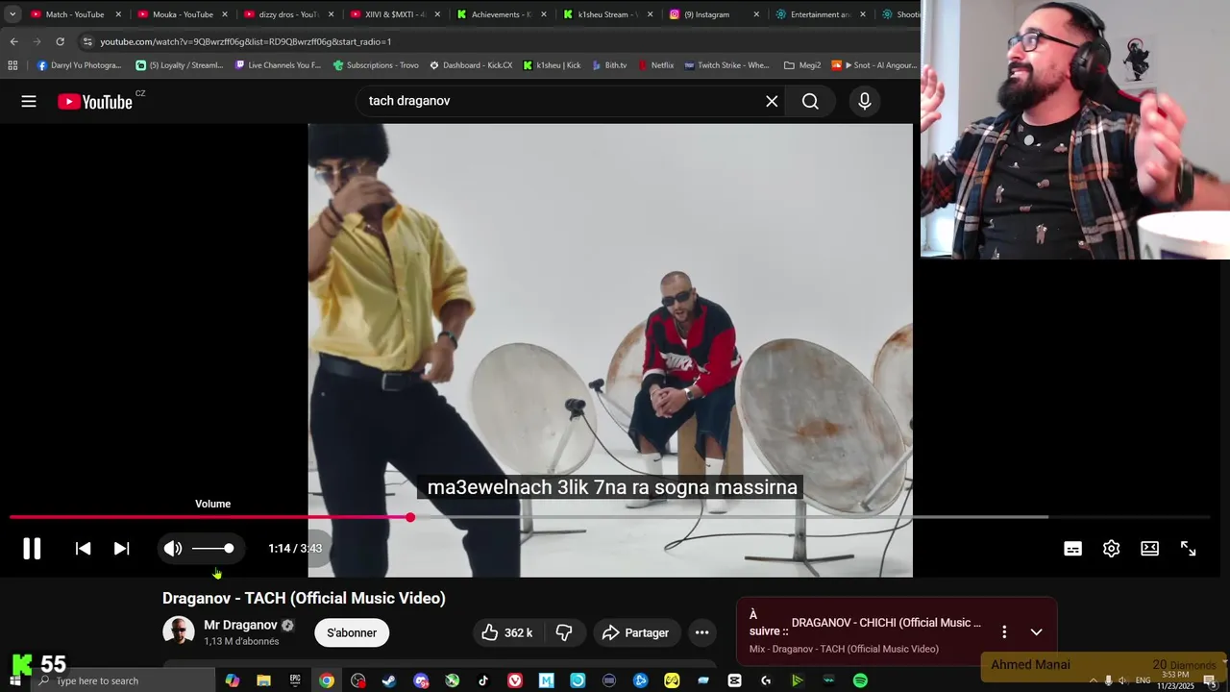Image resolution: width=1230 pixels, height=692 pixels.
Task: Skip to the next video
Action: pyautogui.click(x=121, y=549)
